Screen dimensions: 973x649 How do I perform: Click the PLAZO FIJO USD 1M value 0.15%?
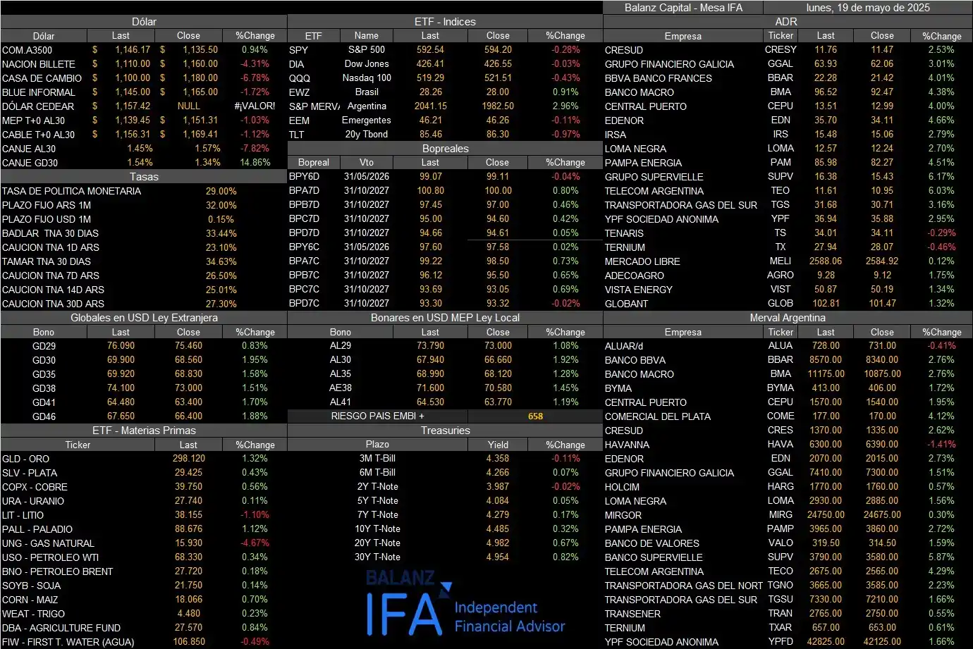[x=221, y=219]
